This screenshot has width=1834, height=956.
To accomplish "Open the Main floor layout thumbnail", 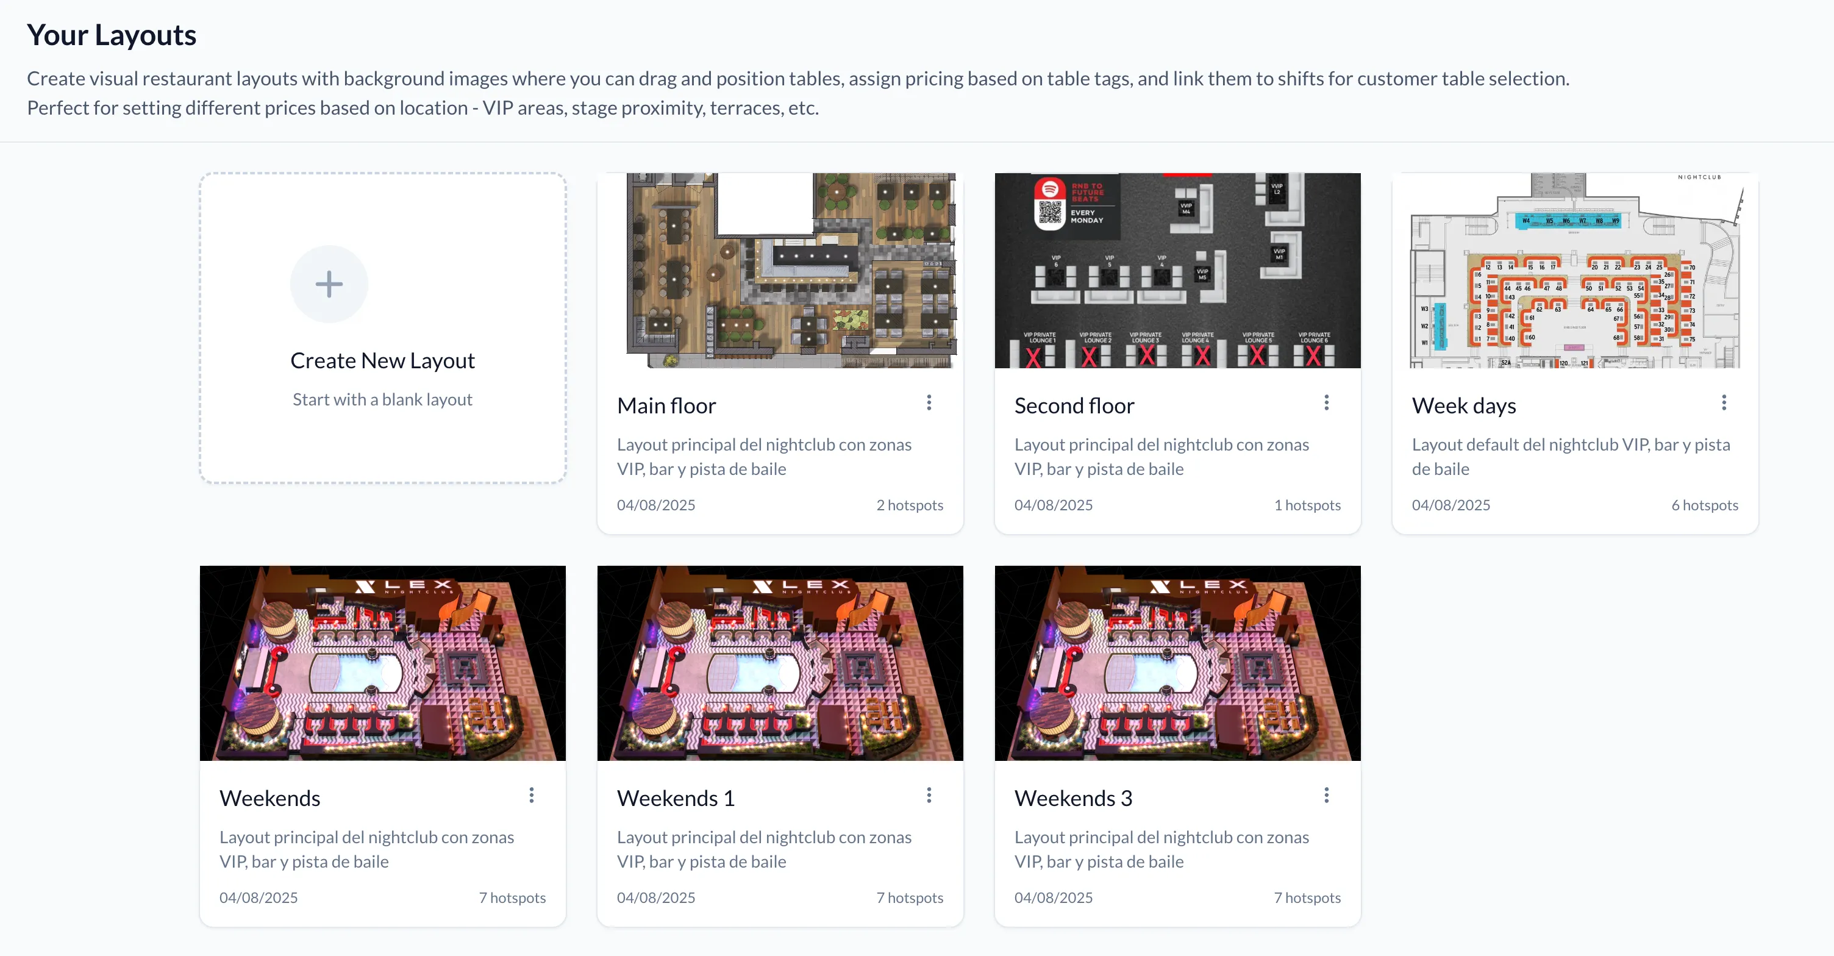I will pos(780,271).
